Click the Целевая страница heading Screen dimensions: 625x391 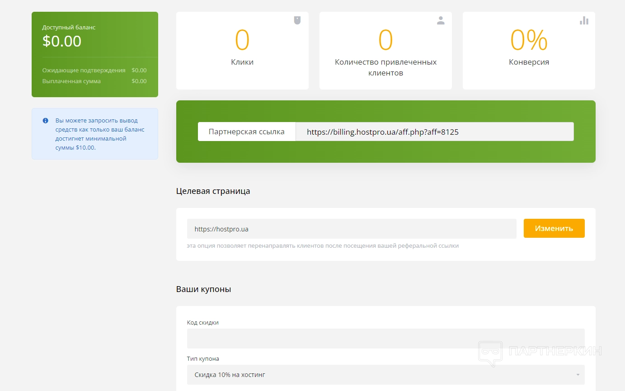[x=213, y=191]
